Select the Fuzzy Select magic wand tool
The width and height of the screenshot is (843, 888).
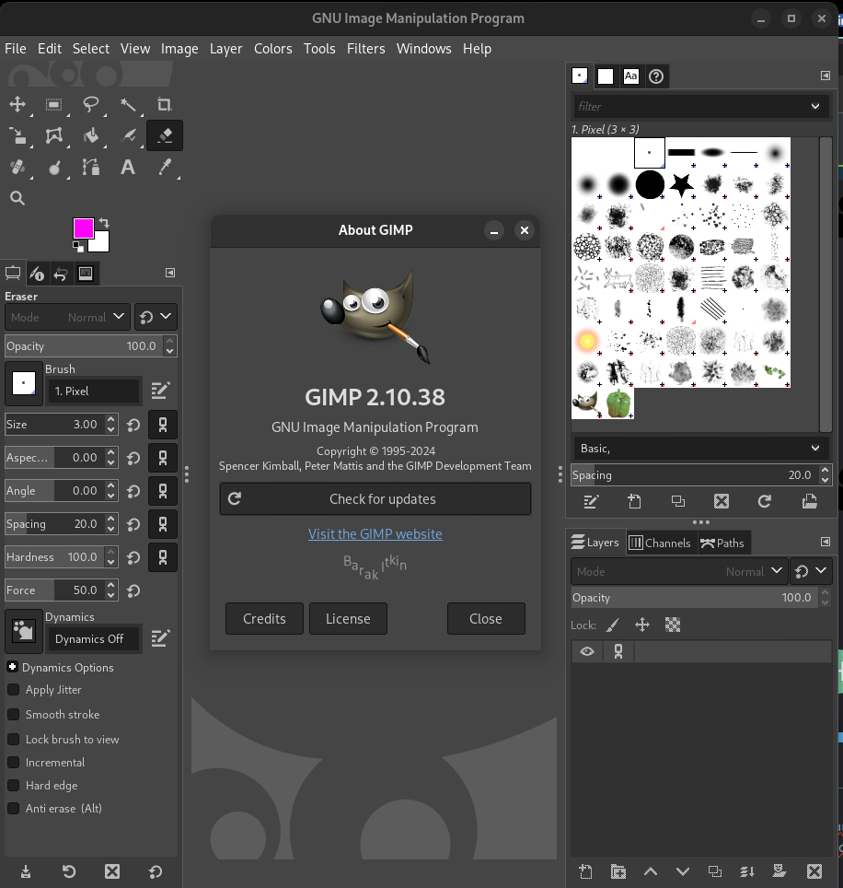coord(128,104)
